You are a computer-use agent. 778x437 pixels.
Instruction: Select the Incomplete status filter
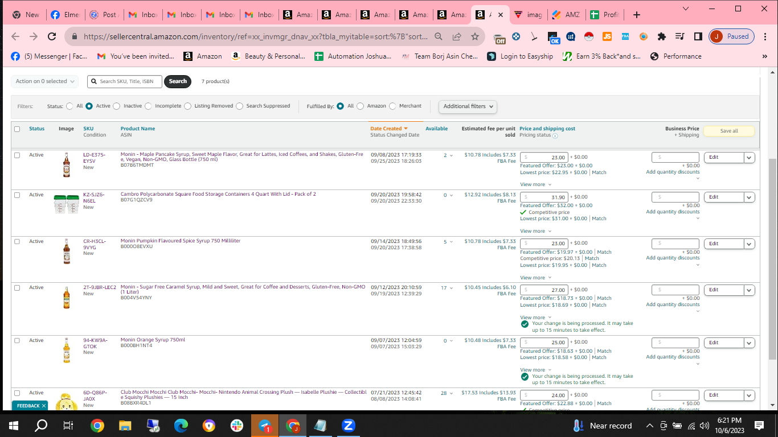[x=148, y=106]
